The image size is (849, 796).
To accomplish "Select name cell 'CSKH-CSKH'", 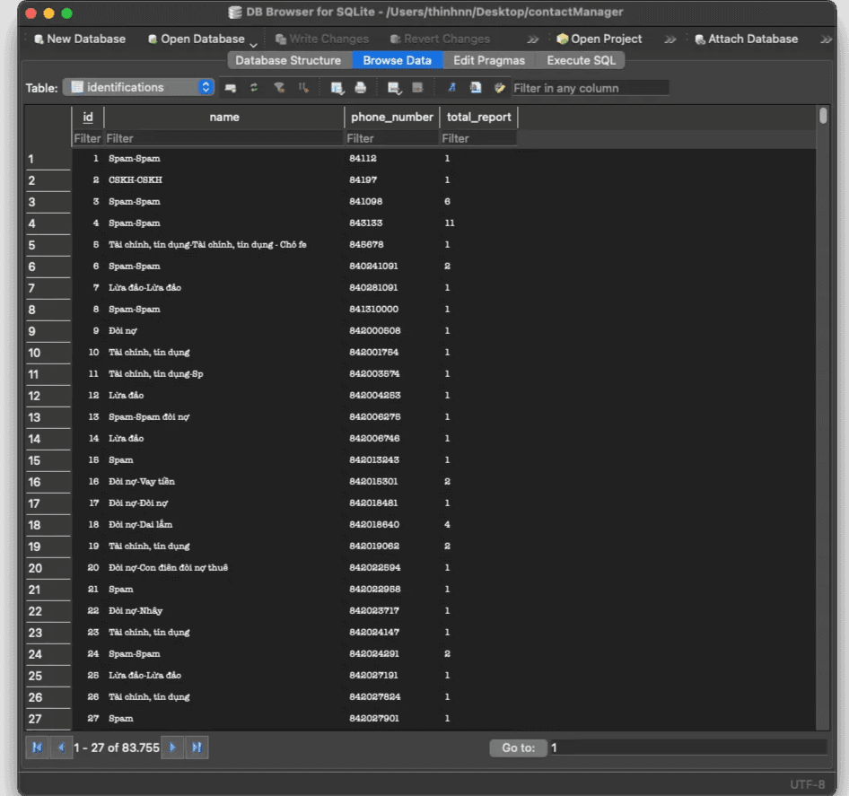I will (x=224, y=179).
